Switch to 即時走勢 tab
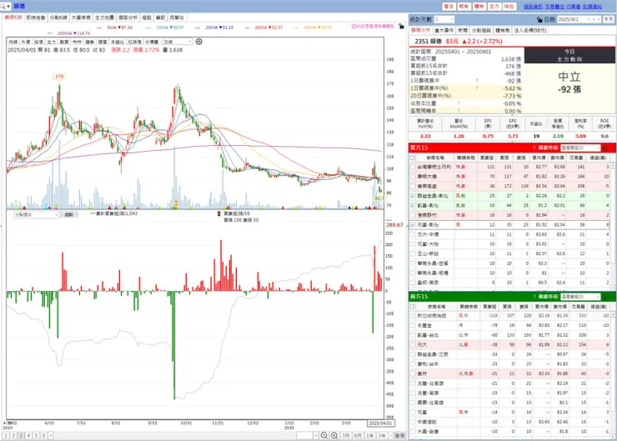This screenshot has width=617, height=441. pos(36,18)
